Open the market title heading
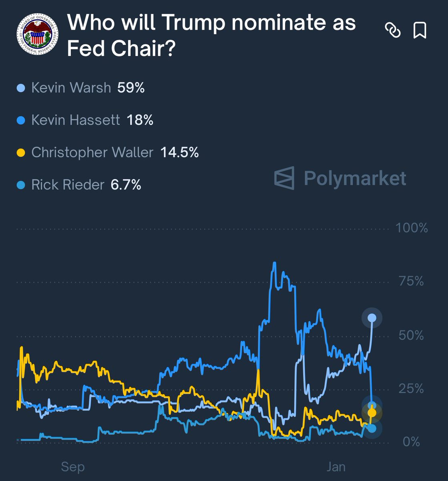448x481 pixels. tap(211, 35)
